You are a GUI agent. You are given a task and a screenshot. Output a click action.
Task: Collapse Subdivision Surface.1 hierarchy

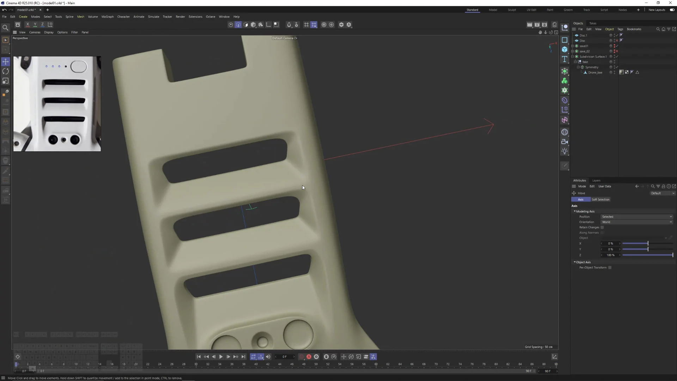(573, 56)
